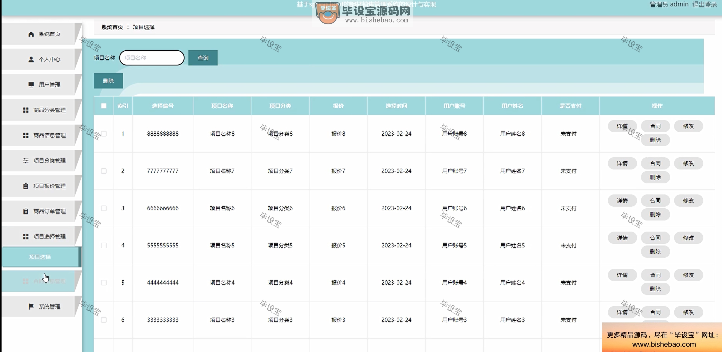Click the 删除 batch delete button
Viewport: 722px width, 352px height.
tap(108, 81)
